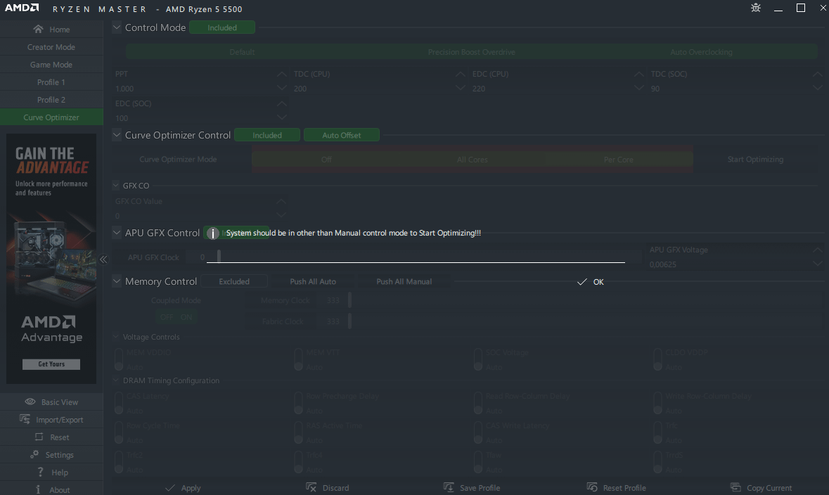
Task: Decrease the TDC (CPU) value
Action: (461, 89)
